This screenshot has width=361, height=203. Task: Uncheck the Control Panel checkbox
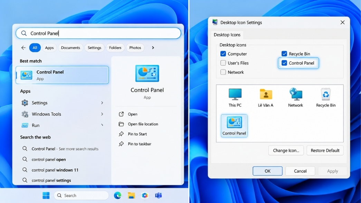coord(284,63)
